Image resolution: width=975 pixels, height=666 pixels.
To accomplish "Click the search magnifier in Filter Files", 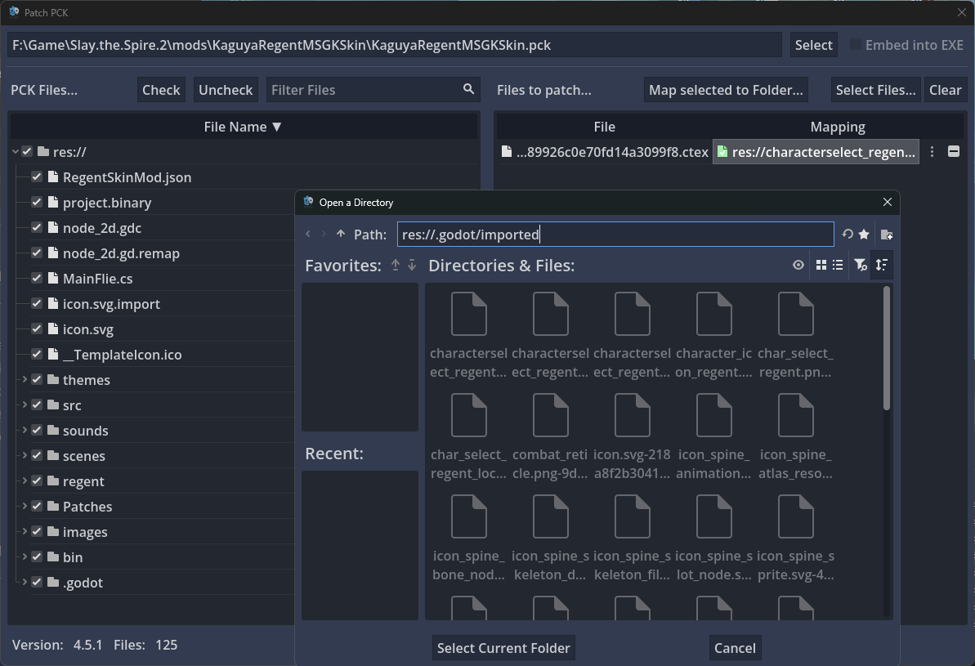I will (469, 90).
